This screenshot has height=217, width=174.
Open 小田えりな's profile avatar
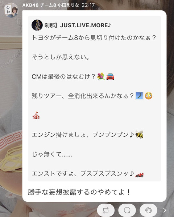pos(11,11)
